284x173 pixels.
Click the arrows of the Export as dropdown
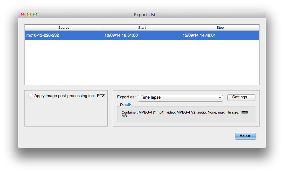(x=220, y=98)
